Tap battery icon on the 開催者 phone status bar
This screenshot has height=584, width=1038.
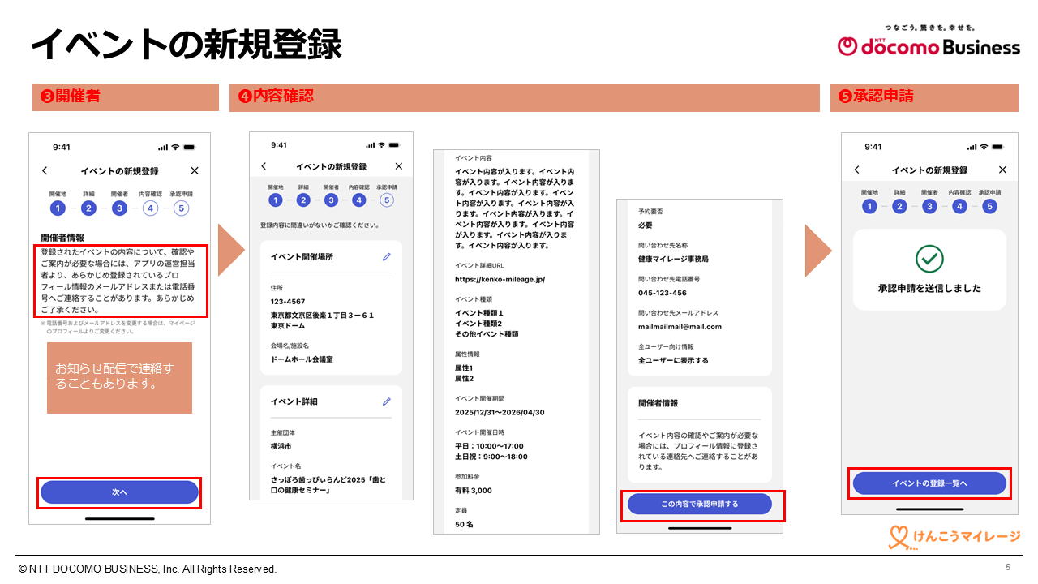pyautogui.click(x=189, y=148)
